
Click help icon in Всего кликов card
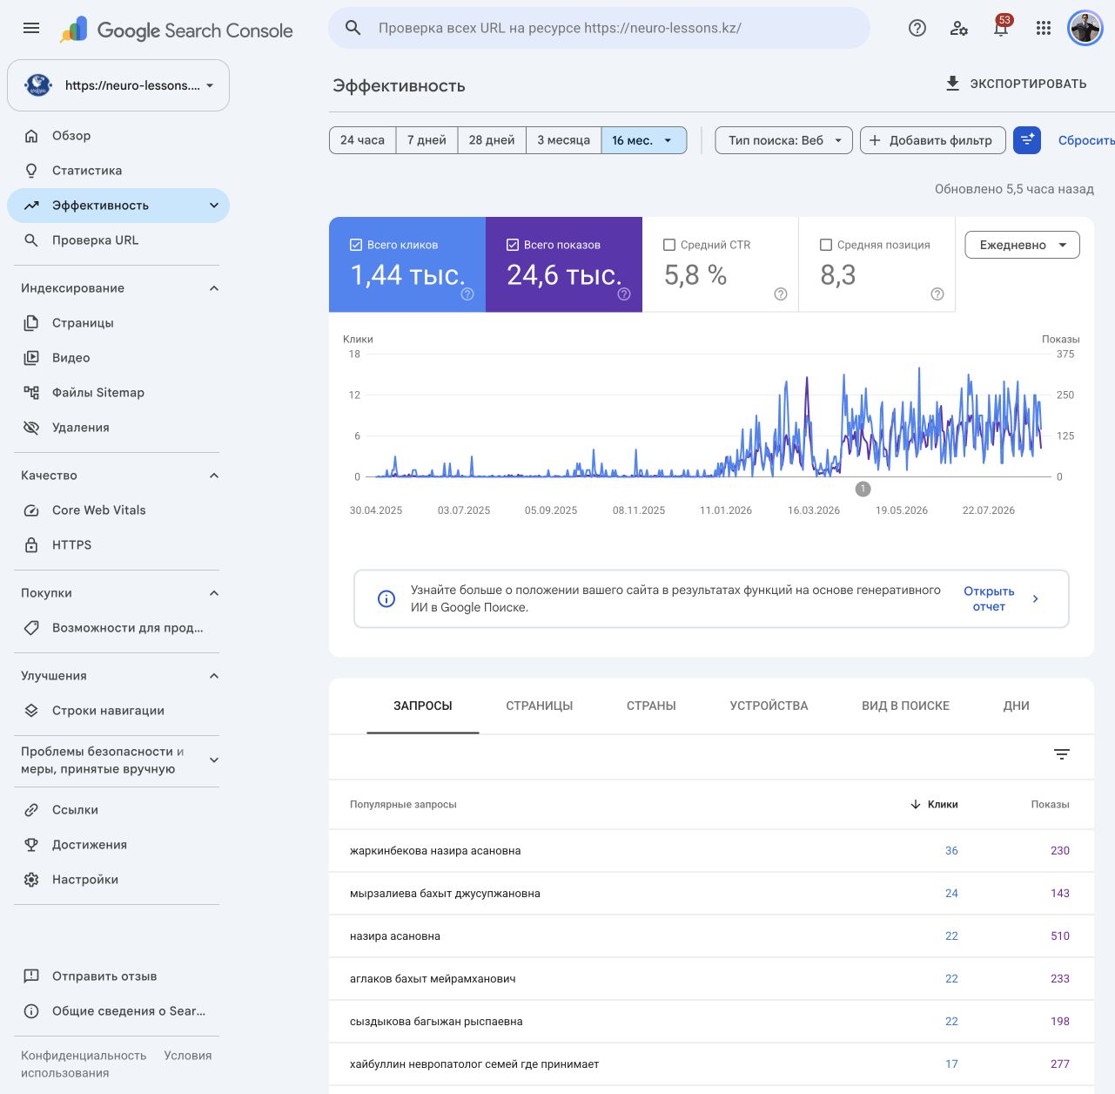click(x=467, y=294)
